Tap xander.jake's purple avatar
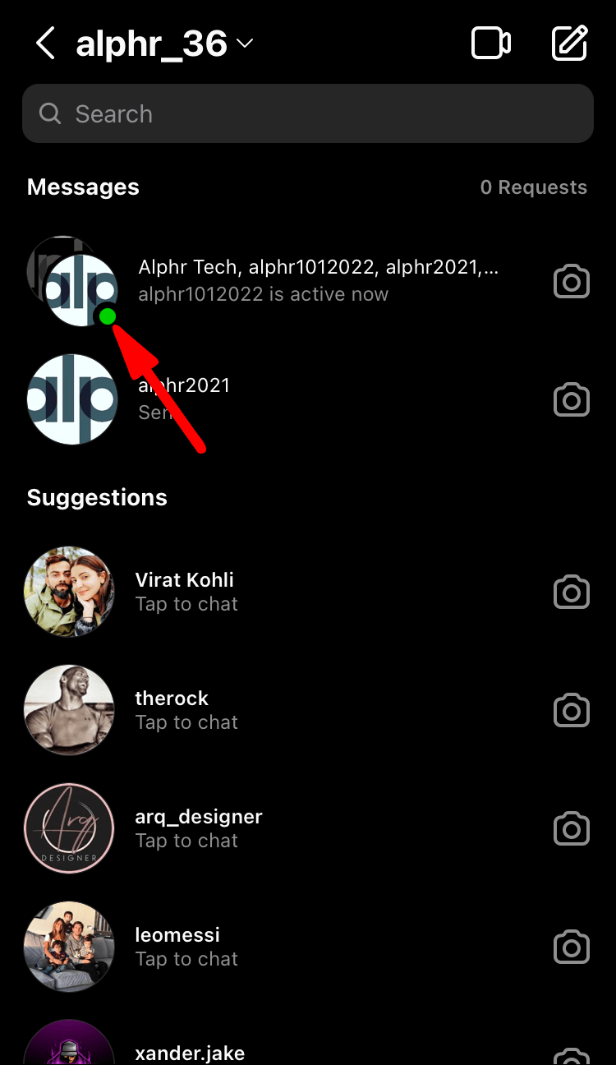 69,1042
